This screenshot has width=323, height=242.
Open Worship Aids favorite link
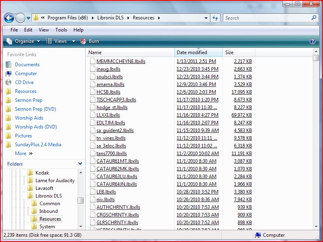pos(29,118)
